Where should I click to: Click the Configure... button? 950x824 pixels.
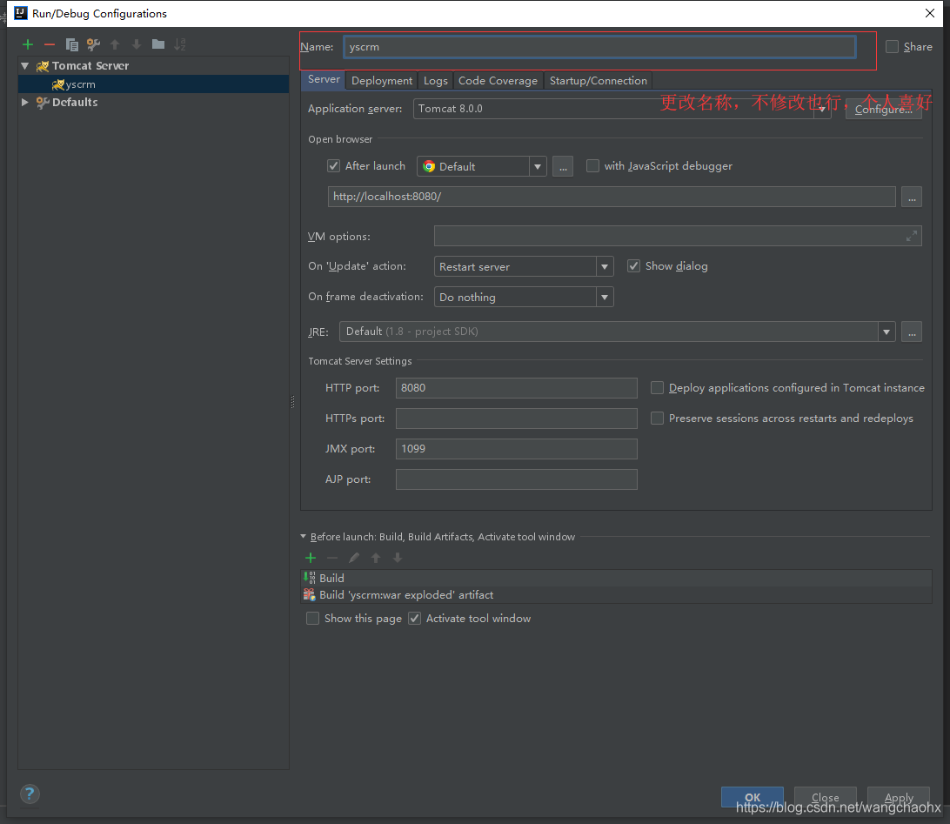[x=883, y=109]
